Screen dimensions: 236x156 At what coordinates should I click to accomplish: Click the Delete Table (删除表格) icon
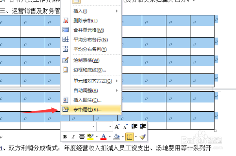pos(66,20)
